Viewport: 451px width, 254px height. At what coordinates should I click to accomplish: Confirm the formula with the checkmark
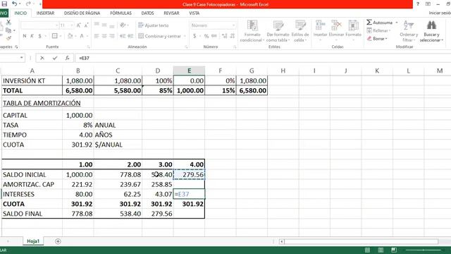coord(55,58)
